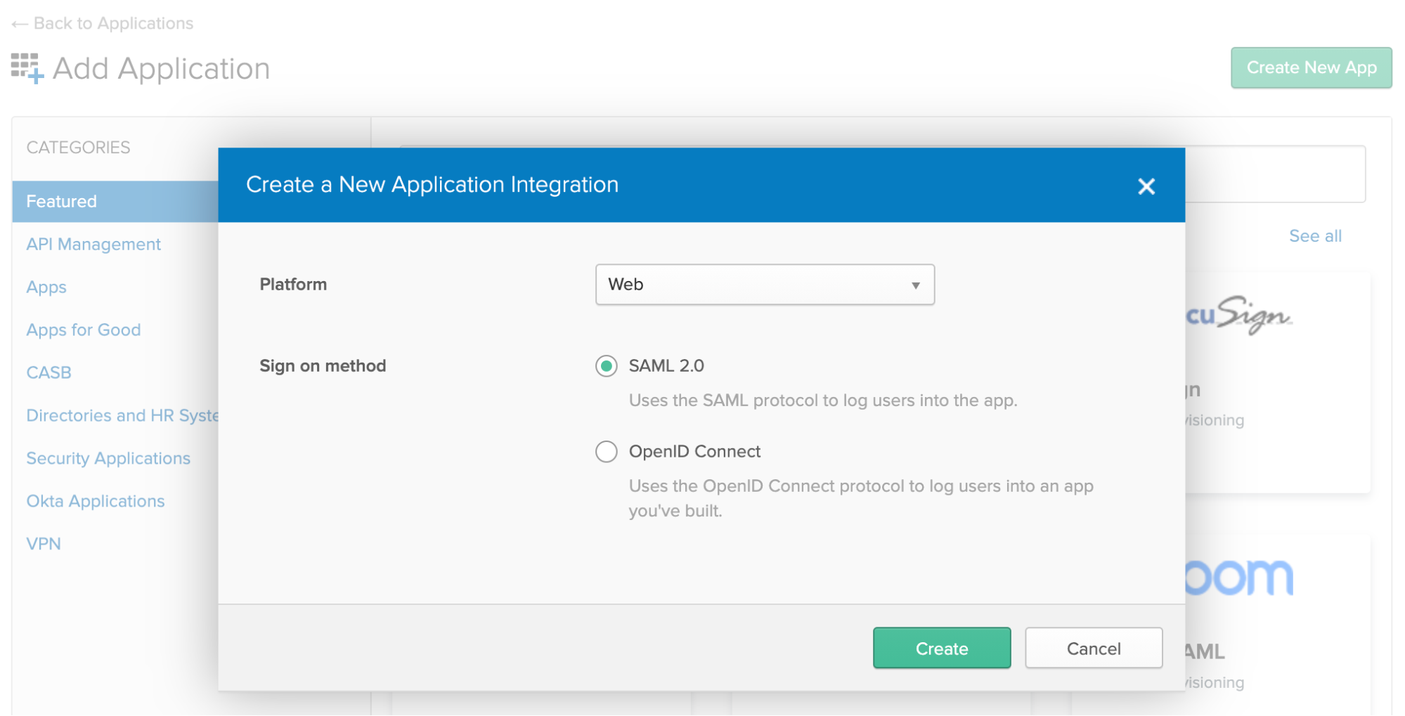
Task: Click the Zoom logo thumbnail
Action: (1240, 578)
